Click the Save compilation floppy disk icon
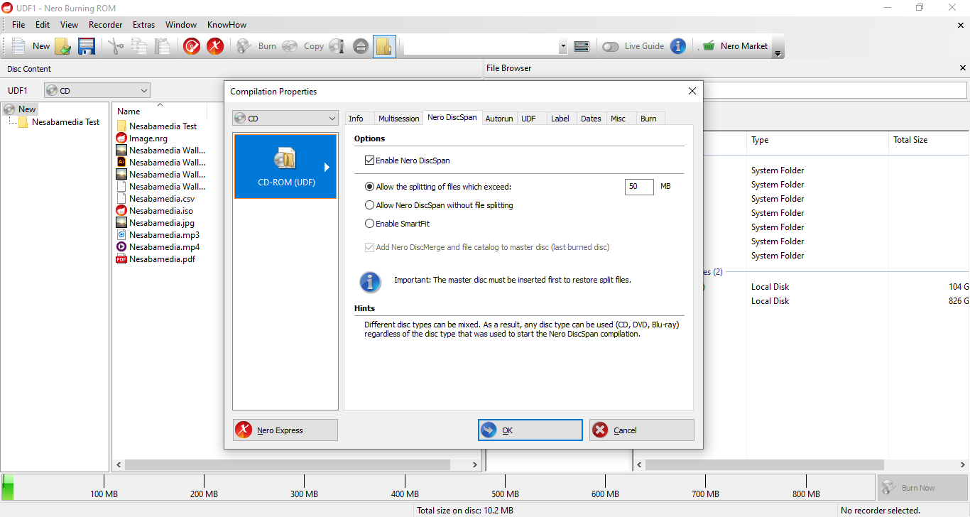970x517 pixels. 87,46
